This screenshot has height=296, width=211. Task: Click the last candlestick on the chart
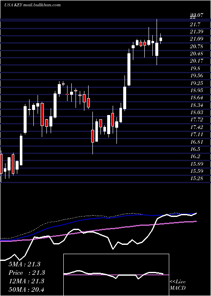[x=161, y=39]
